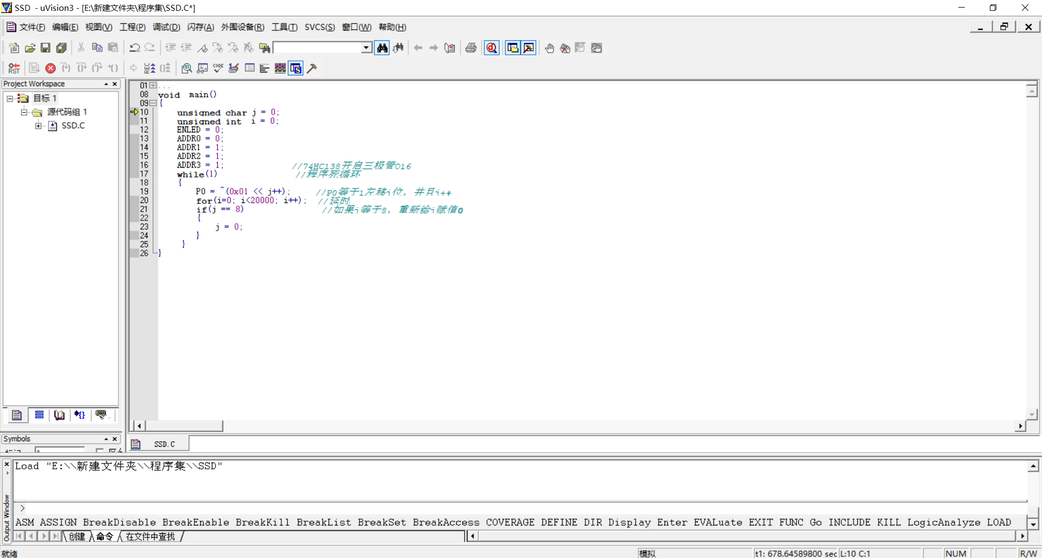This screenshot has width=1042, height=558.
Task: Open the 外围设备(R) menu
Action: tap(242, 27)
